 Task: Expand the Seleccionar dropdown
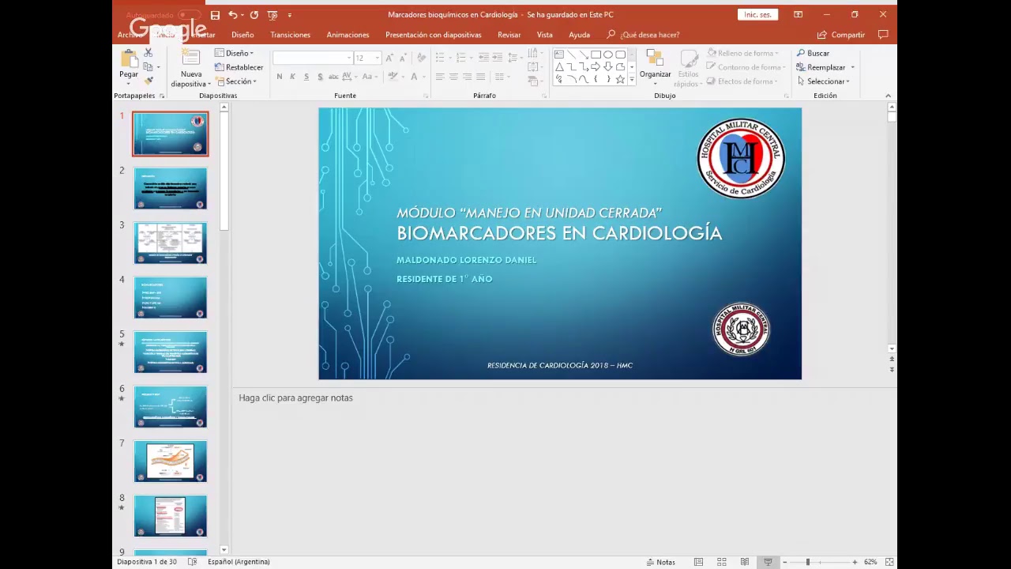(823, 81)
